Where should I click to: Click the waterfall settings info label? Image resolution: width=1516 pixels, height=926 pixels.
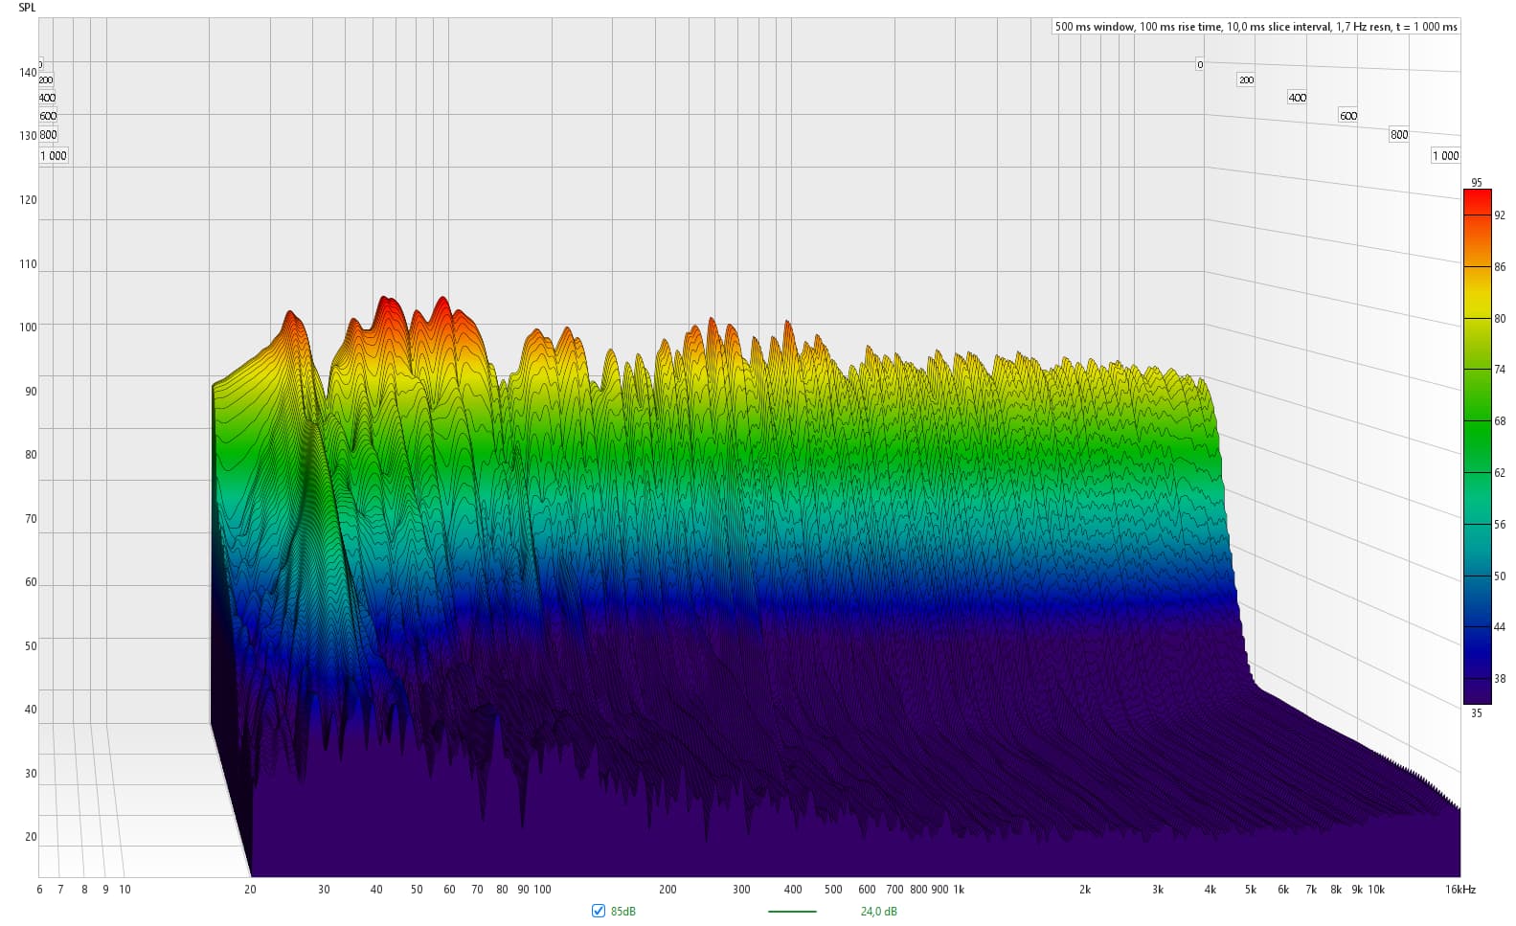coord(1256,27)
